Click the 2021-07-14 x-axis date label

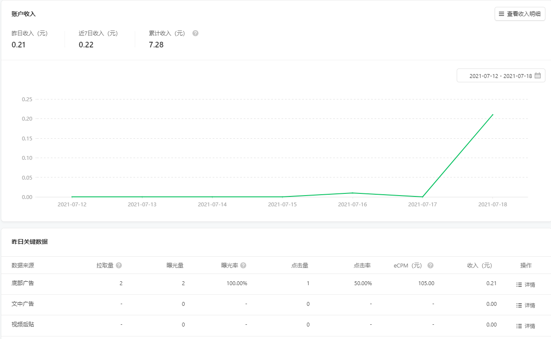pyautogui.click(x=212, y=204)
